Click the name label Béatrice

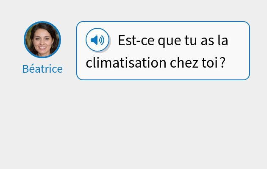(x=42, y=69)
